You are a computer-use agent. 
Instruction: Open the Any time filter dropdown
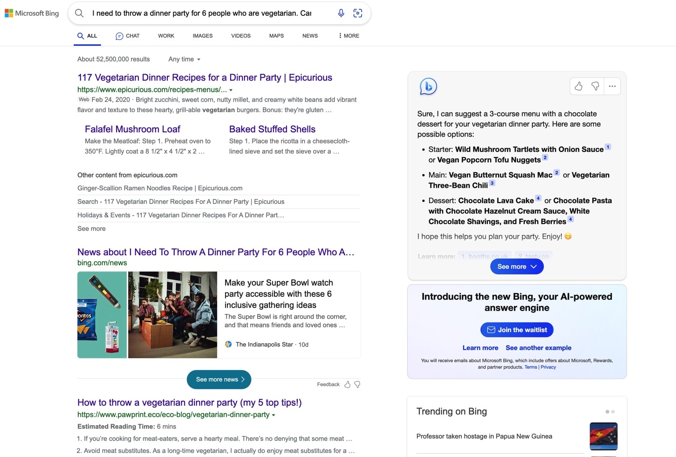pyautogui.click(x=184, y=59)
